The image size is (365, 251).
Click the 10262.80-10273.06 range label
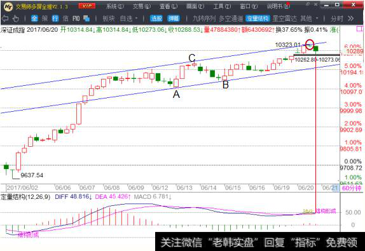317,60
